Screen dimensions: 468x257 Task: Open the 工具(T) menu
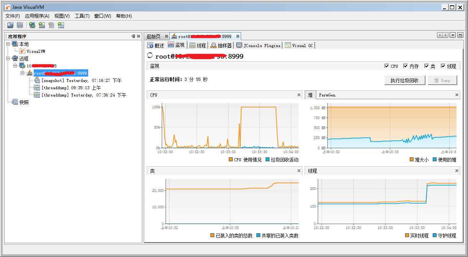(x=82, y=16)
